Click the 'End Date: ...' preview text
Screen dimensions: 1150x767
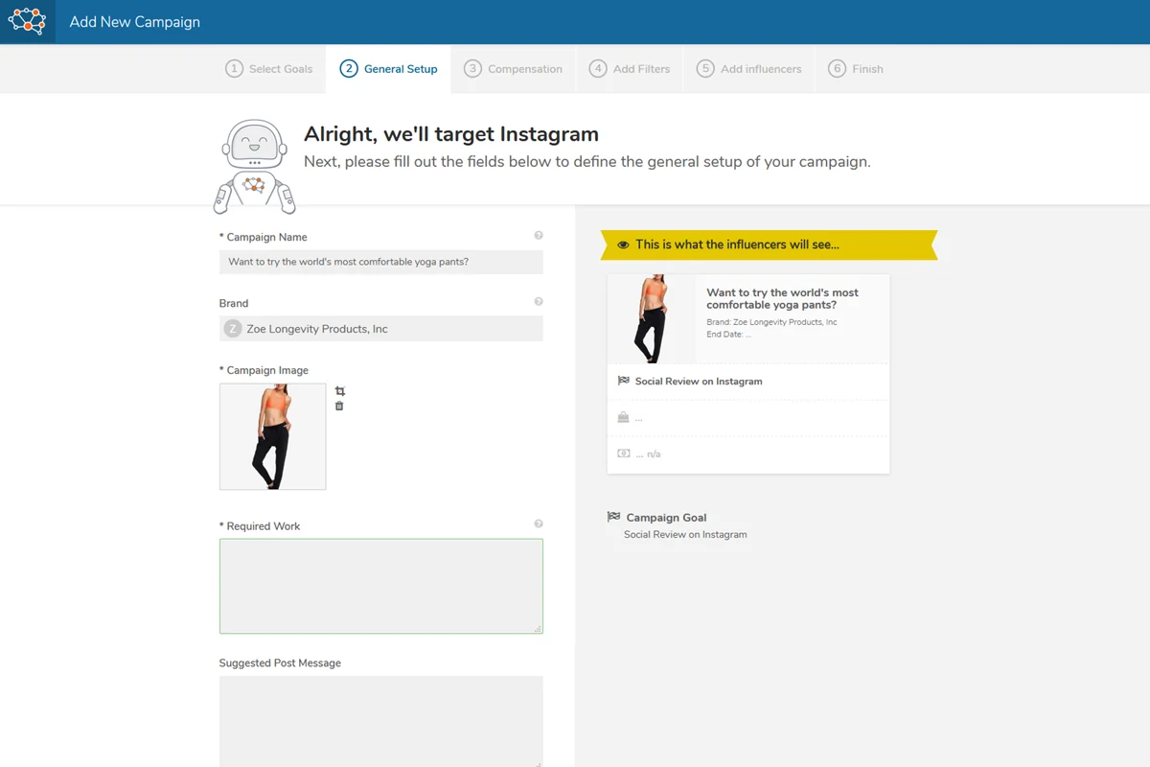[x=729, y=335]
